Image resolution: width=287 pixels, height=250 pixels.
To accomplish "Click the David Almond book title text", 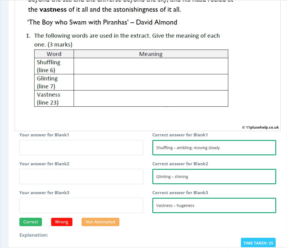I will 102,22.
